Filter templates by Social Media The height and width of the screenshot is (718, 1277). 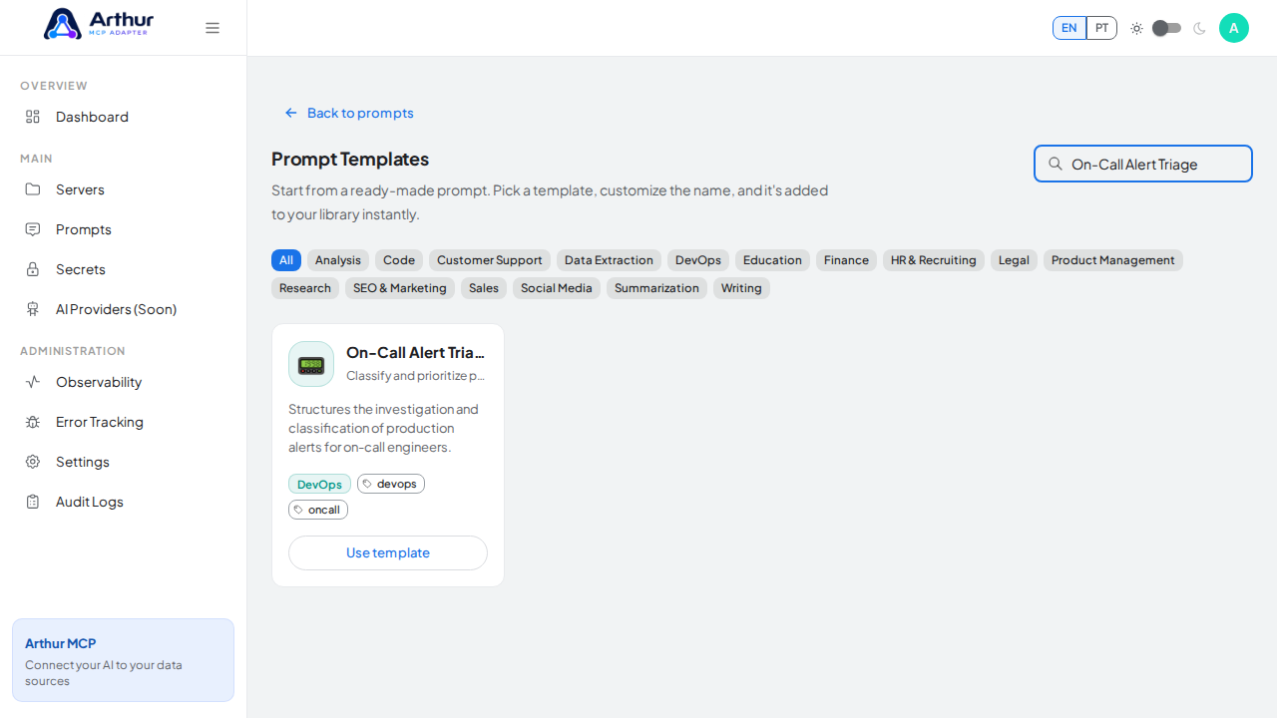557,288
